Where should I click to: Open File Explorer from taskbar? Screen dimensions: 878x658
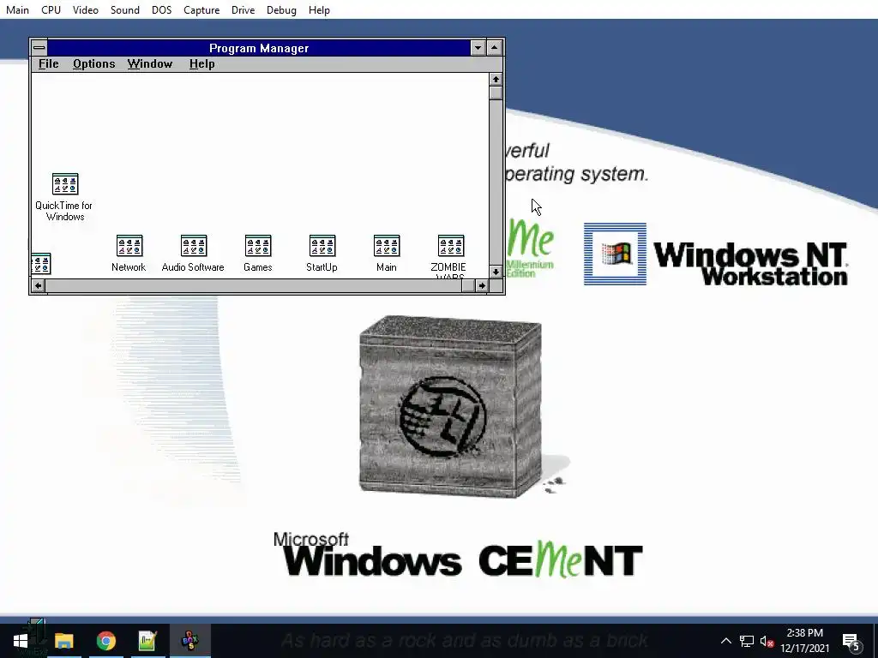(x=63, y=641)
